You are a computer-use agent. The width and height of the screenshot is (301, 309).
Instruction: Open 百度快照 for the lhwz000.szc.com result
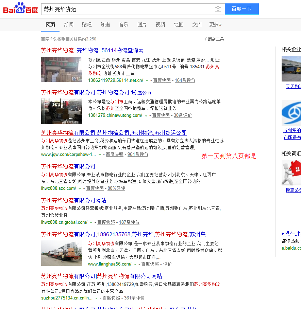tap(95, 188)
